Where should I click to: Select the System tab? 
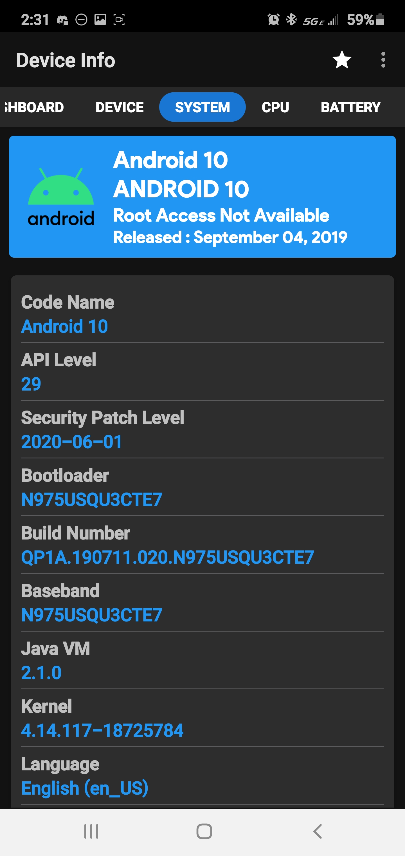[x=202, y=107]
